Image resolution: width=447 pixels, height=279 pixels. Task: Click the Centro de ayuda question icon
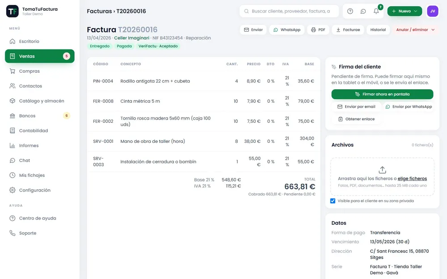12,218
